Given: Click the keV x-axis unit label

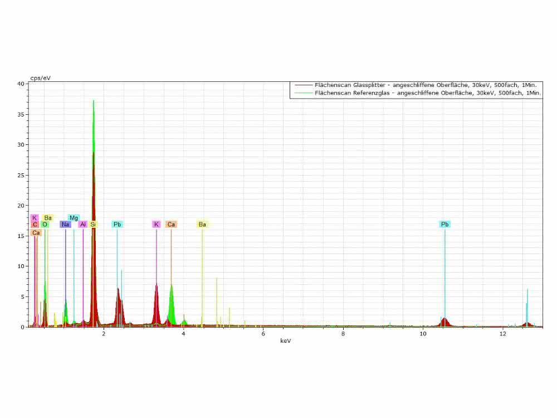Looking at the screenshot, I should [x=286, y=341].
